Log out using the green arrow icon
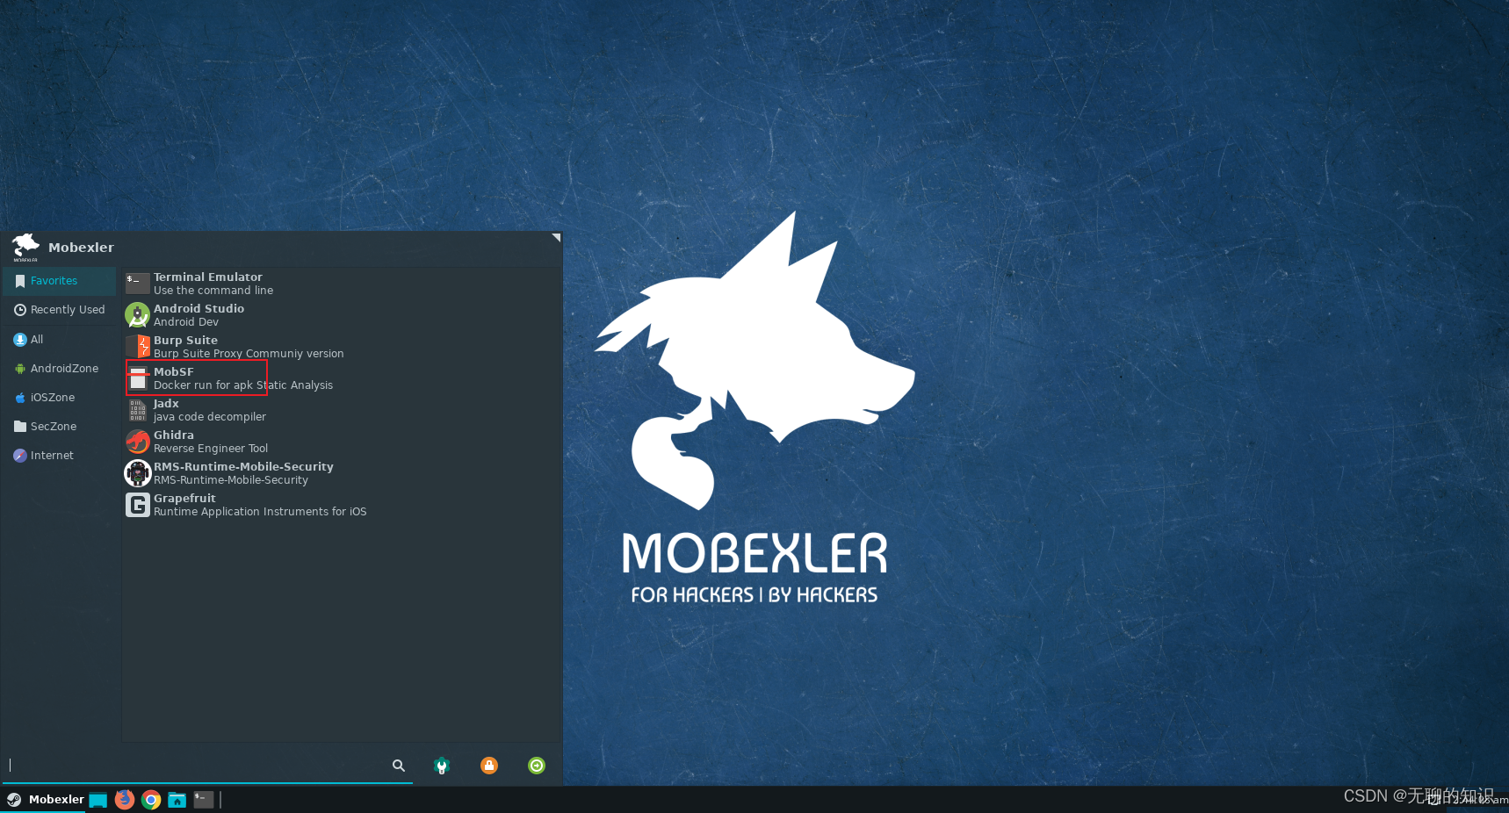This screenshot has height=813, width=1509. [x=537, y=766]
